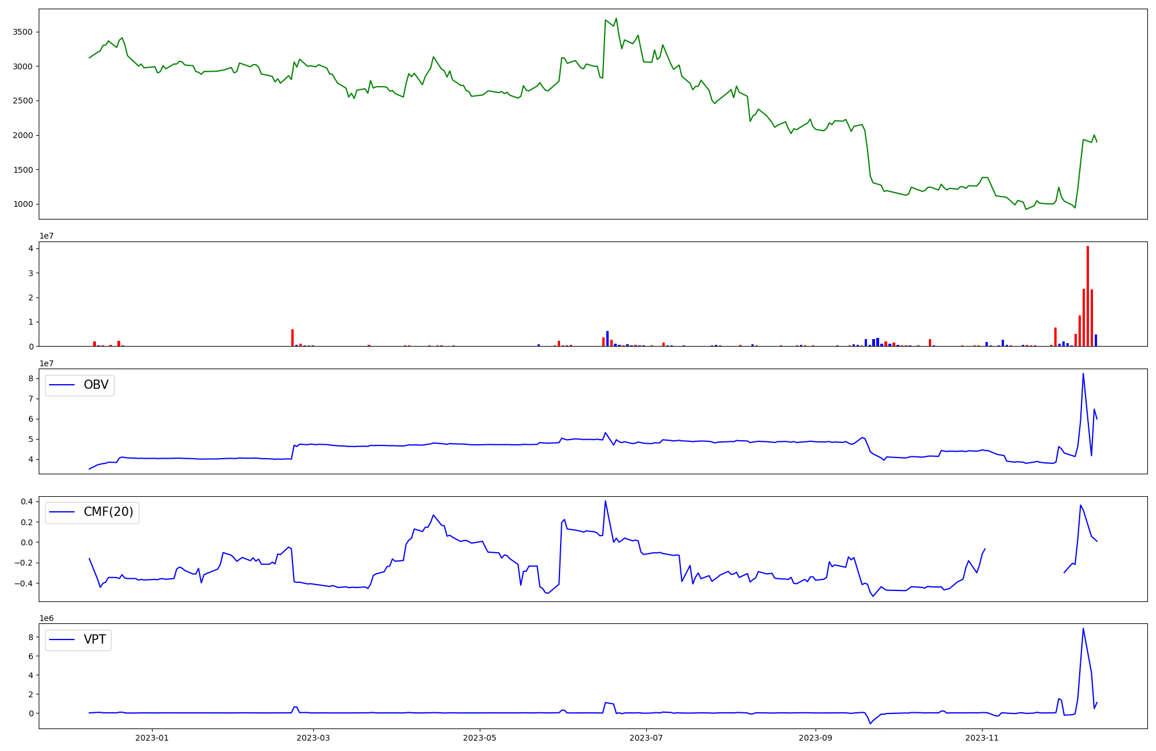1156x751 pixels.
Task: Click the VPT line's highest peak
Action: click(x=1083, y=629)
